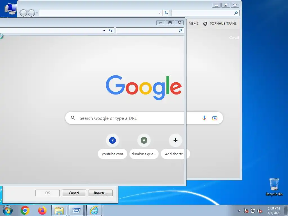Show hidden system tray icons
Image resolution: width=288 pixels, height=216 pixels.
click(239, 211)
